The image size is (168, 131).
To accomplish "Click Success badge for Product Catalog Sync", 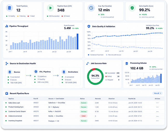I will pos(84,107).
